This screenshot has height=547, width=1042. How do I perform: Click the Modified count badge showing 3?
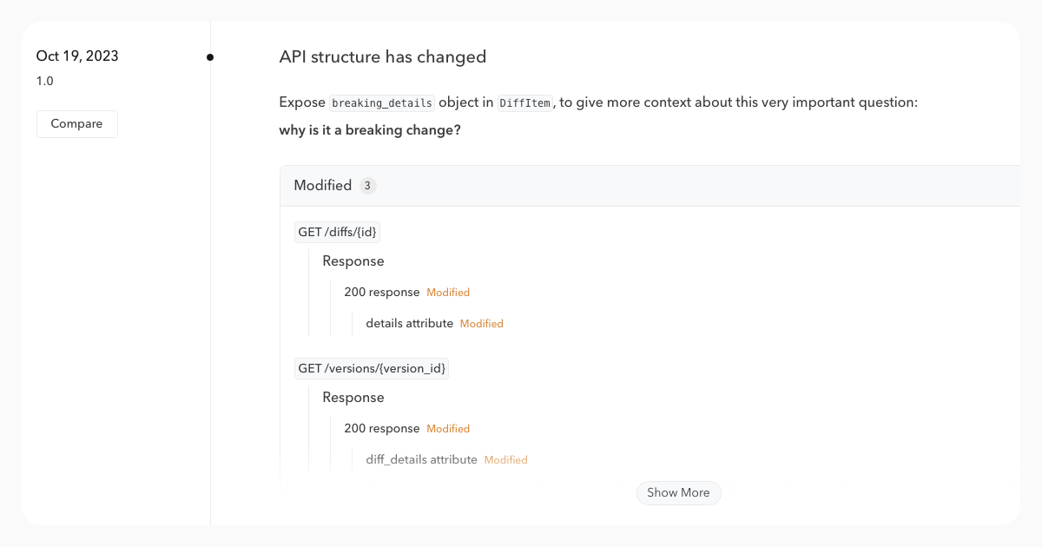(367, 185)
